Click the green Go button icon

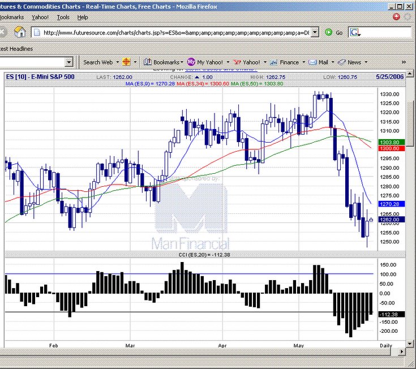point(328,32)
